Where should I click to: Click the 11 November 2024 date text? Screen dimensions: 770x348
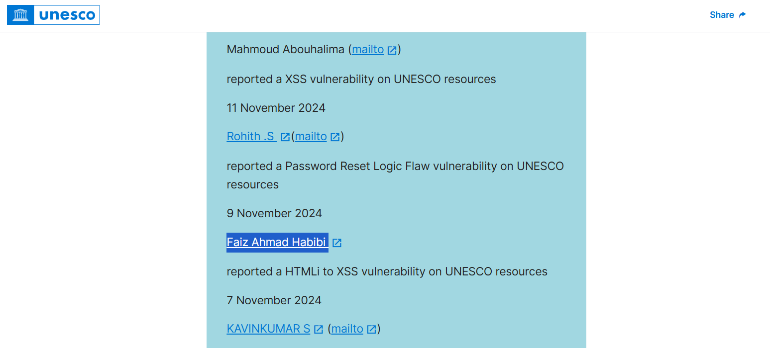[276, 108]
